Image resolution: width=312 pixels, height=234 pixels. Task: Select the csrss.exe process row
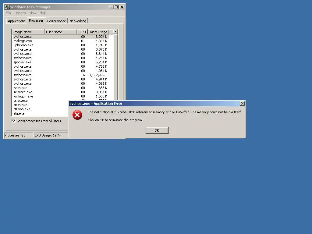pyautogui.click(x=41, y=101)
